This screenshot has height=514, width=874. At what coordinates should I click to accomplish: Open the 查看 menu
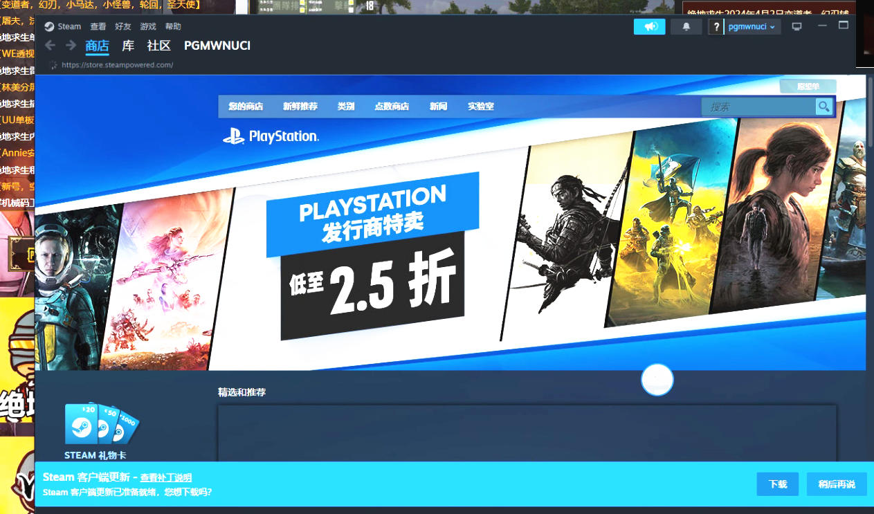point(98,26)
